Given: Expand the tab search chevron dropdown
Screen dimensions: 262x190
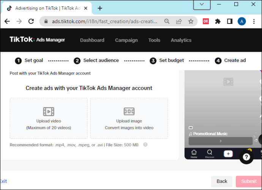Looking at the screenshot, I should (x=202, y=5).
